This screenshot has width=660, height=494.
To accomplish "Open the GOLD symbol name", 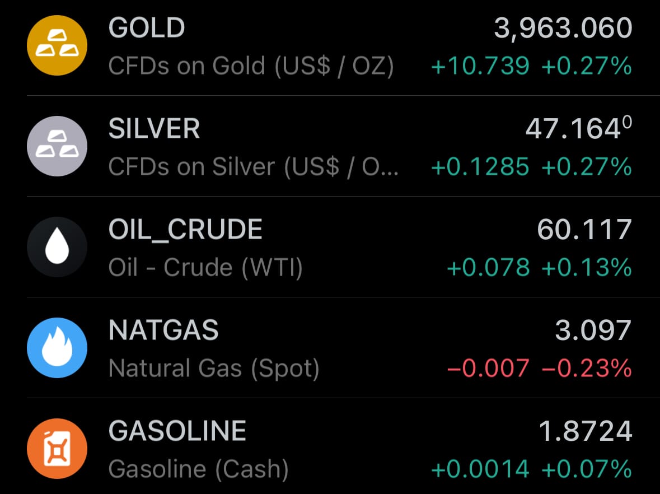I will [x=147, y=28].
